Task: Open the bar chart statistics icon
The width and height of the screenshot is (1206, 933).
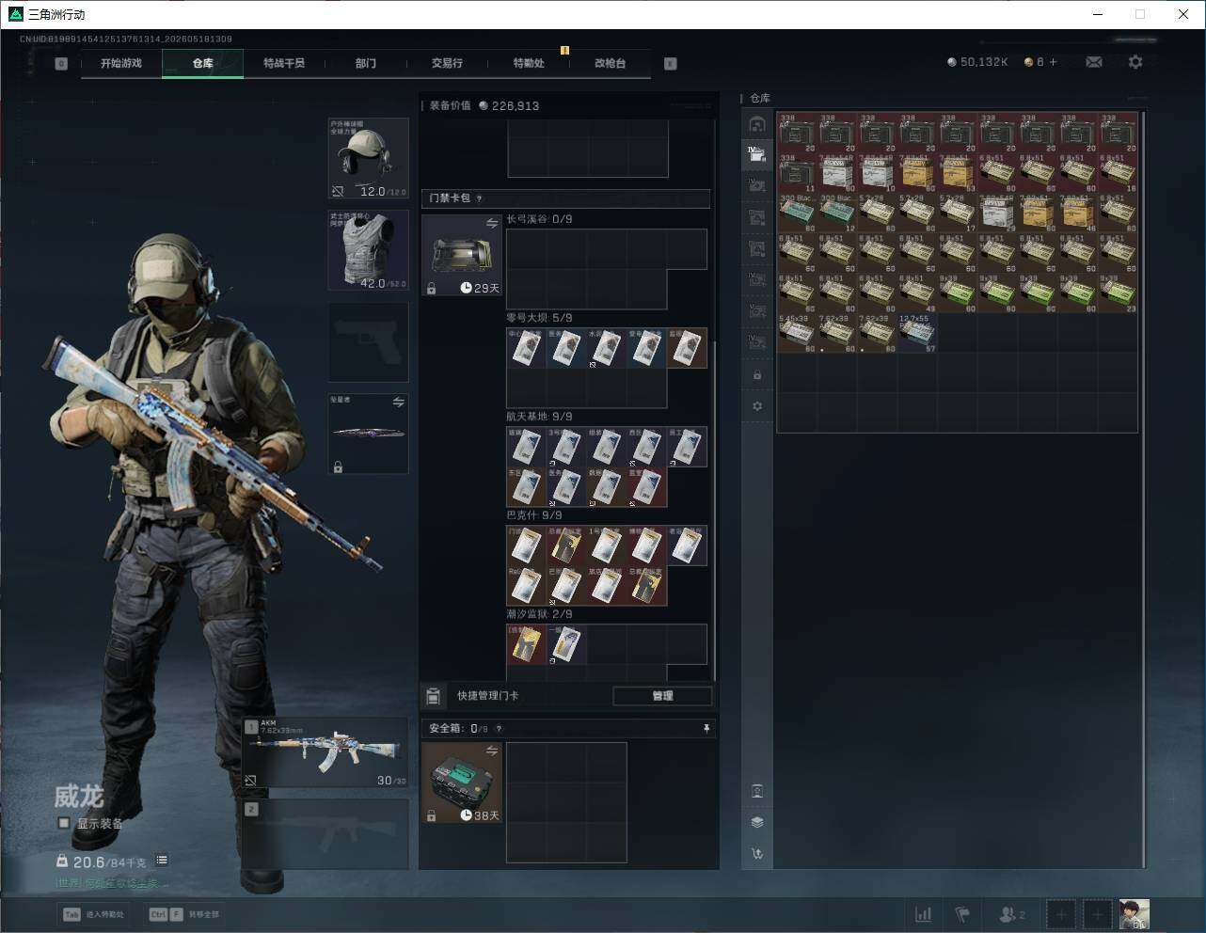Action: click(x=924, y=913)
